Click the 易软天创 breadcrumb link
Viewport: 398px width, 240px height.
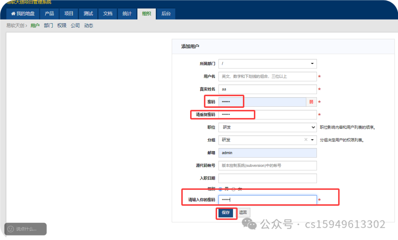tap(15, 26)
